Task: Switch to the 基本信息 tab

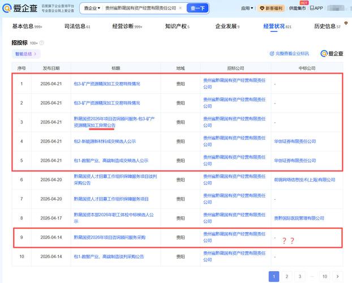Action: (27, 26)
